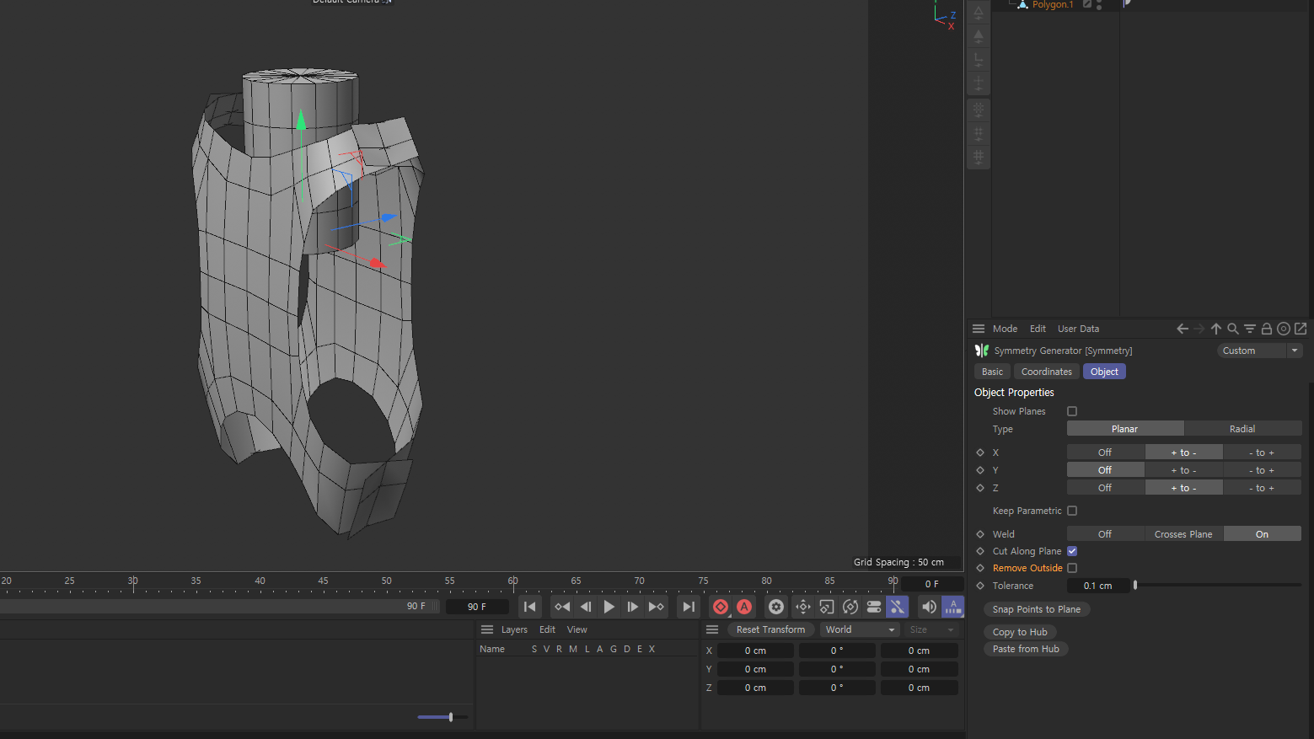The height and width of the screenshot is (739, 1314).
Task: Go to end of animation
Action: (x=689, y=607)
